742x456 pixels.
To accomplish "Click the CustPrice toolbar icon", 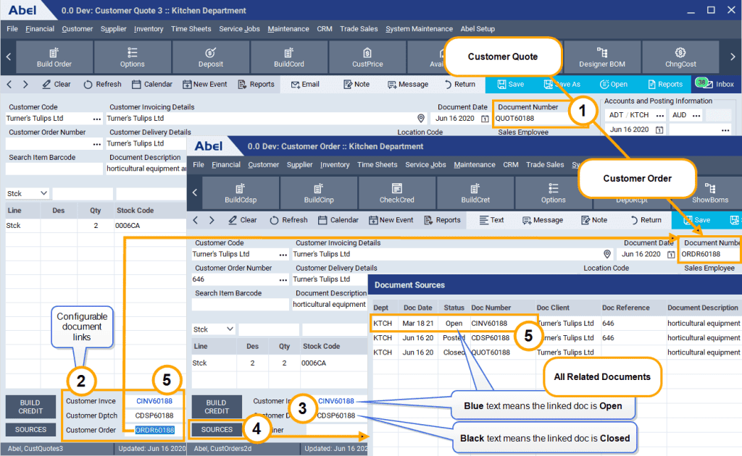I will [x=367, y=56].
